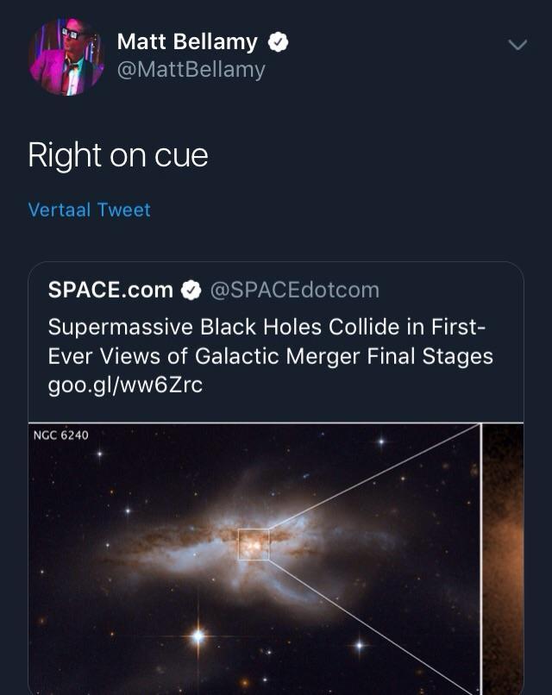Click the @MattBellamy handle
Viewport: 552px width, 695px height.
click(192, 67)
